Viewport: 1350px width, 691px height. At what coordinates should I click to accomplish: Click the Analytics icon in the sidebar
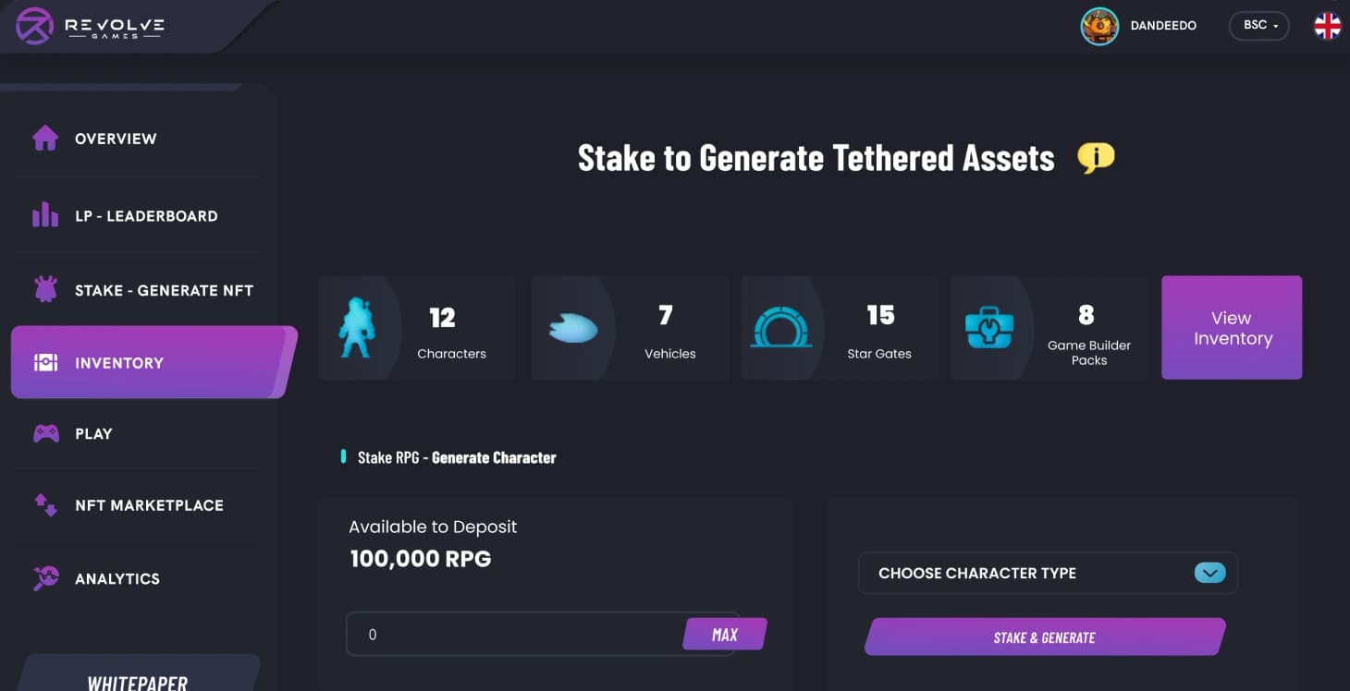[45, 577]
